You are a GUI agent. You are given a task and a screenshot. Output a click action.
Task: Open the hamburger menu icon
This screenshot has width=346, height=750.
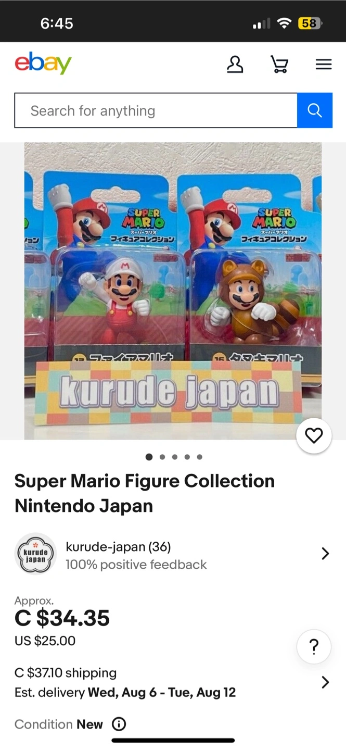(324, 65)
